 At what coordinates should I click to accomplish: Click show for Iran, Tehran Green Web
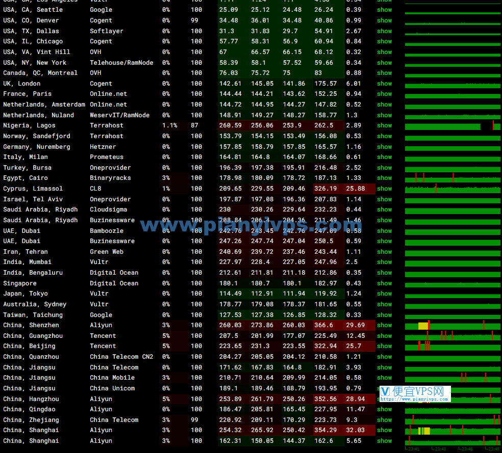[384, 252]
